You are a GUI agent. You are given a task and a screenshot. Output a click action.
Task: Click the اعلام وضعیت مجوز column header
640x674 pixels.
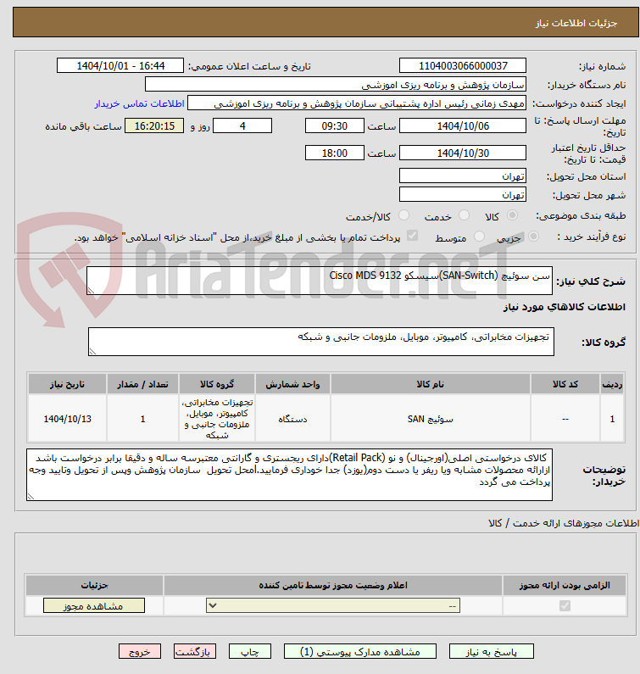[x=333, y=586]
